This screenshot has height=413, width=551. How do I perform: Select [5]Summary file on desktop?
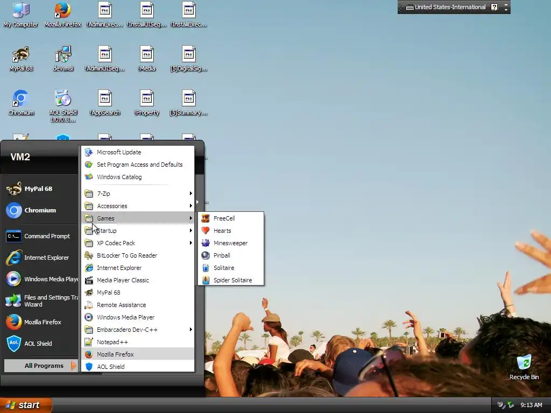189,103
